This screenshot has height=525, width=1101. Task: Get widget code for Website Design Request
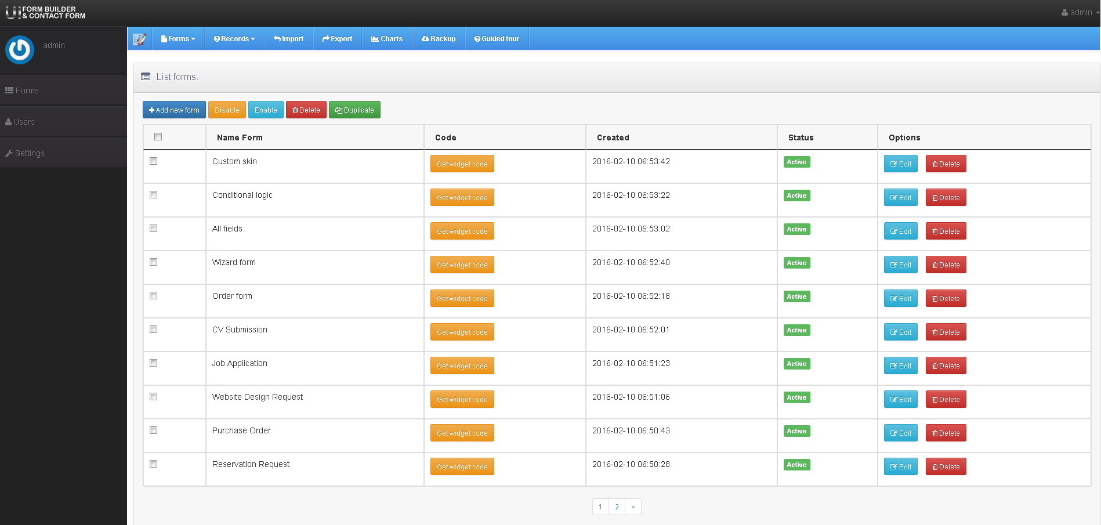(462, 400)
